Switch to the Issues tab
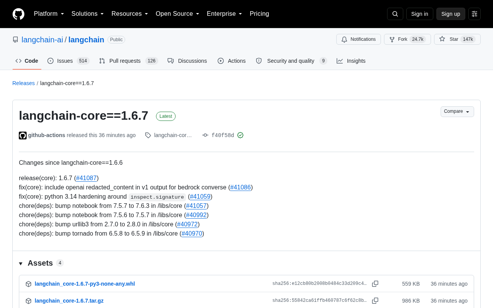The image size is (493, 308). [x=69, y=61]
